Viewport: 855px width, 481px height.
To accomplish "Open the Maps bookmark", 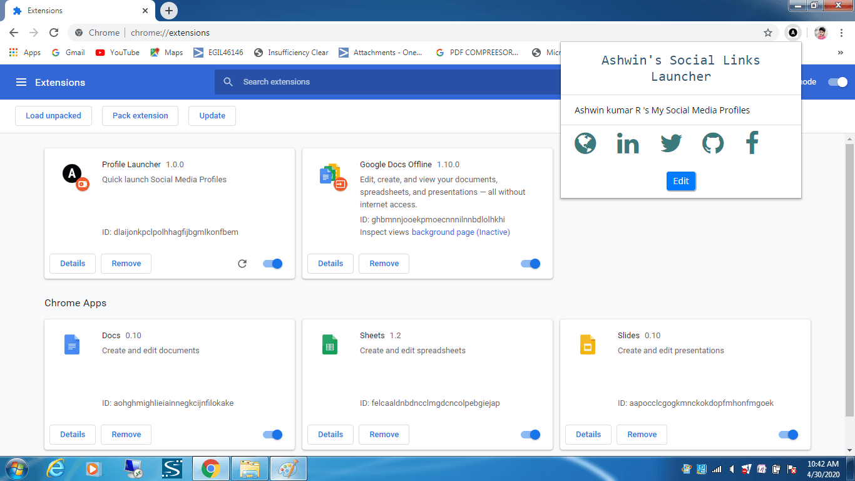I will (166, 53).
